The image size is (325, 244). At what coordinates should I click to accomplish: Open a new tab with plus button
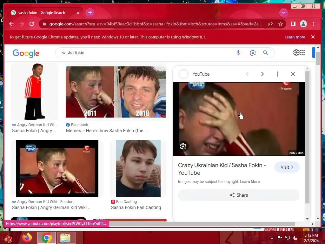tap(90, 13)
